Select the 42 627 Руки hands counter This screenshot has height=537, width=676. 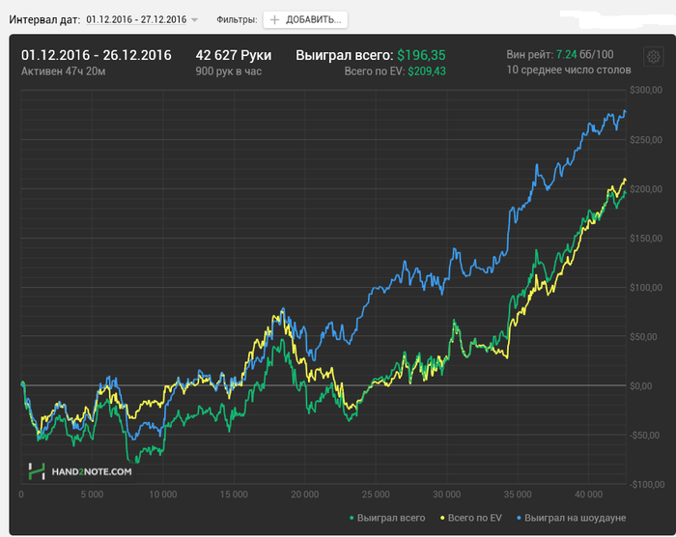click(234, 55)
